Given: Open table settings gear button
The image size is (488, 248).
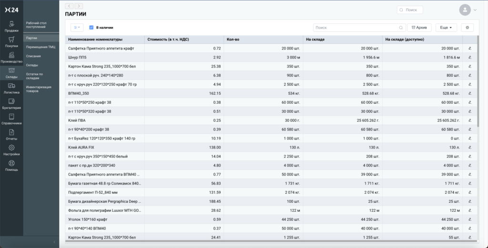Looking at the screenshot, I should pyautogui.click(x=467, y=28).
